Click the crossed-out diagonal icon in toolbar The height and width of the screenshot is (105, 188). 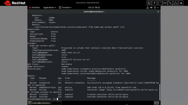tap(170, 3)
